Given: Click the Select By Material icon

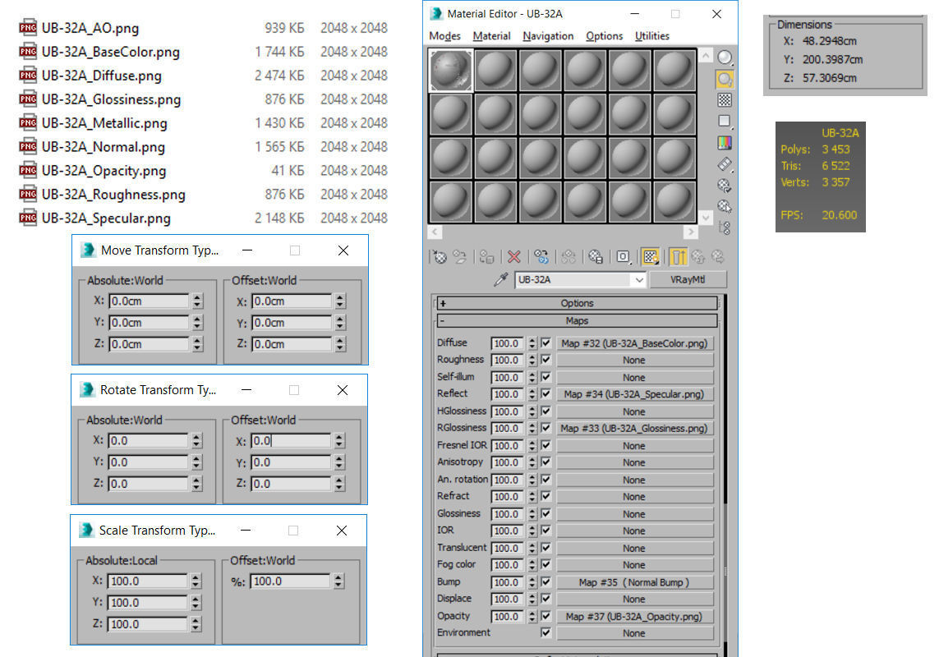Looking at the screenshot, I should pos(725,207).
